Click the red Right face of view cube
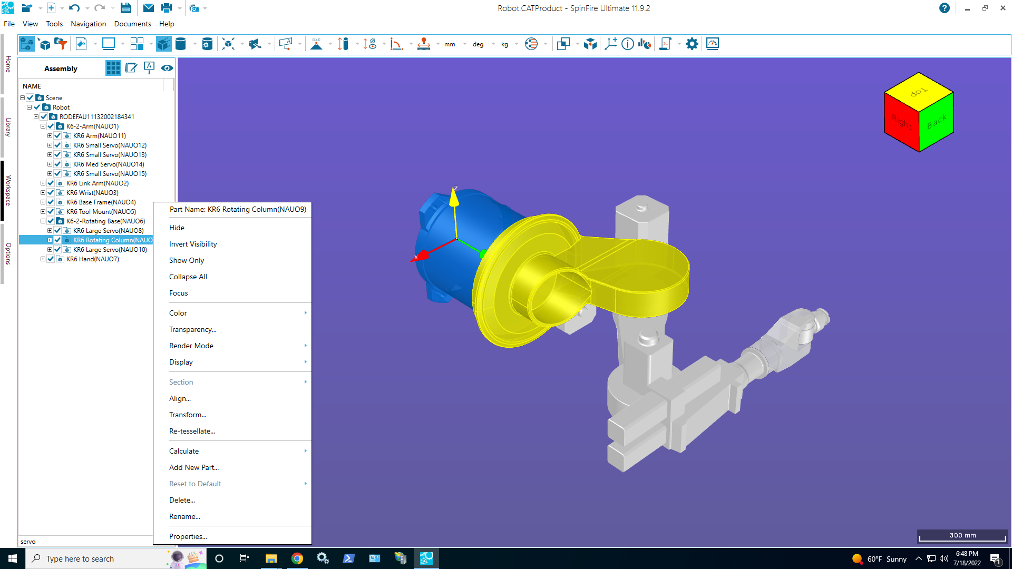Image resolution: width=1012 pixels, height=569 pixels. click(902, 123)
